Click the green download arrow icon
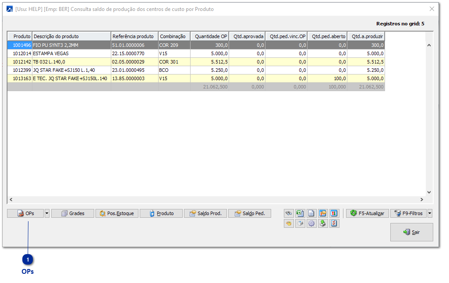This screenshot has width=449, height=283. click(323, 223)
